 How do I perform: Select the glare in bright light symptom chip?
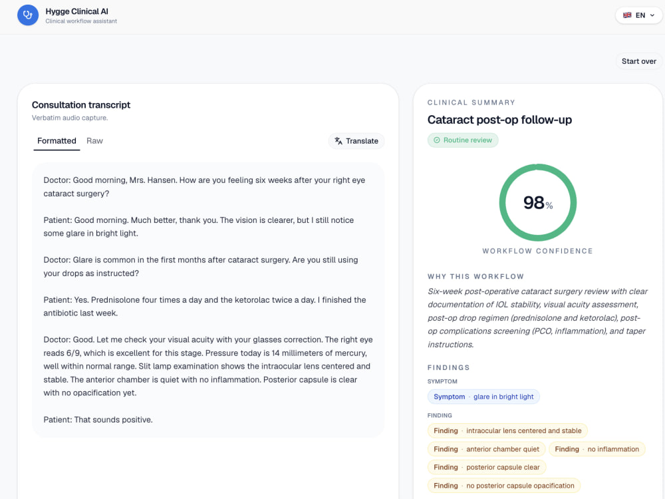coord(483,397)
